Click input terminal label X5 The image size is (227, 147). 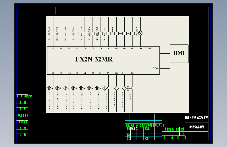point(93,73)
